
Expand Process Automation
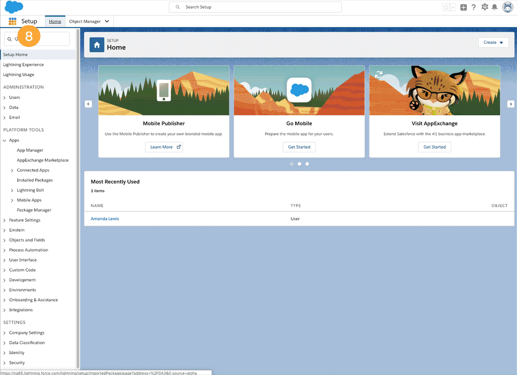point(5,250)
